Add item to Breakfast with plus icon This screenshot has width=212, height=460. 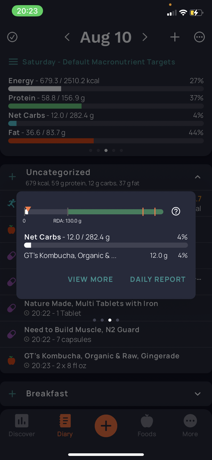(12, 394)
